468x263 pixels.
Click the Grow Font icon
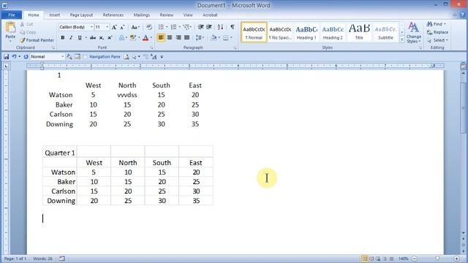click(x=114, y=27)
